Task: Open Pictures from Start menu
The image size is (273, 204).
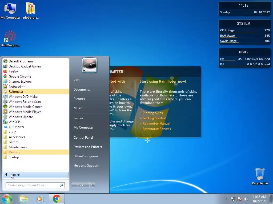Action: pyautogui.click(x=79, y=99)
